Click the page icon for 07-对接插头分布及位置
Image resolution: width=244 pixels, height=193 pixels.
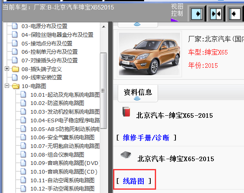pyautogui.click(x=15, y=60)
